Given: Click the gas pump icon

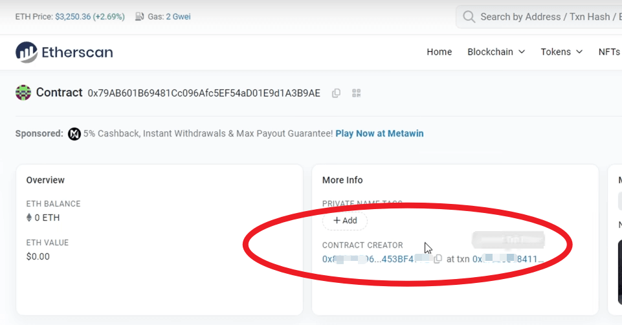Looking at the screenshot, I should coord(139,17).
